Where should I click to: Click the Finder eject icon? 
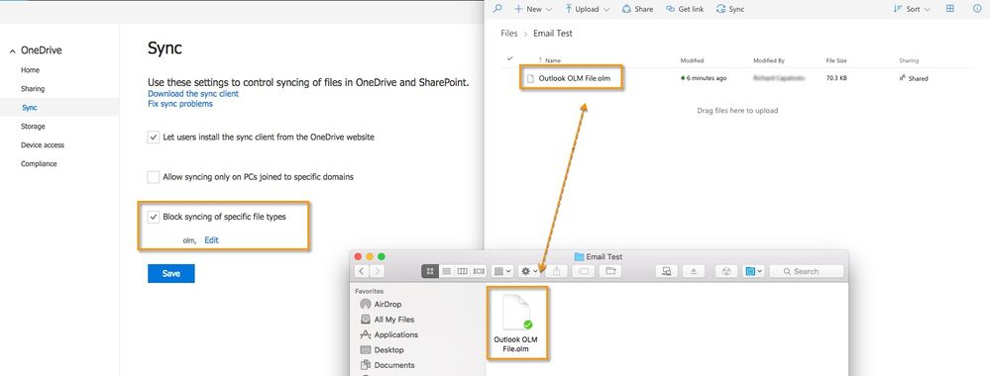coord(694,271)
